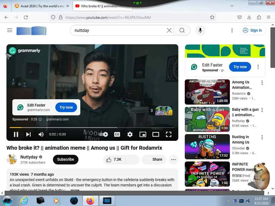Toggle the autoplay switch in player
The height and width of the screenshot is (206, 275).
tap(103, 134)
